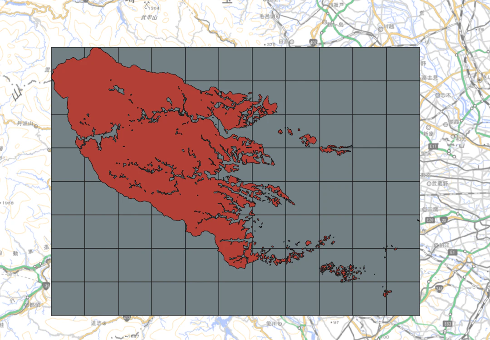The image size is (490, 340).
Task: Click the route 413 road shield
Action: tap(127, 318)
